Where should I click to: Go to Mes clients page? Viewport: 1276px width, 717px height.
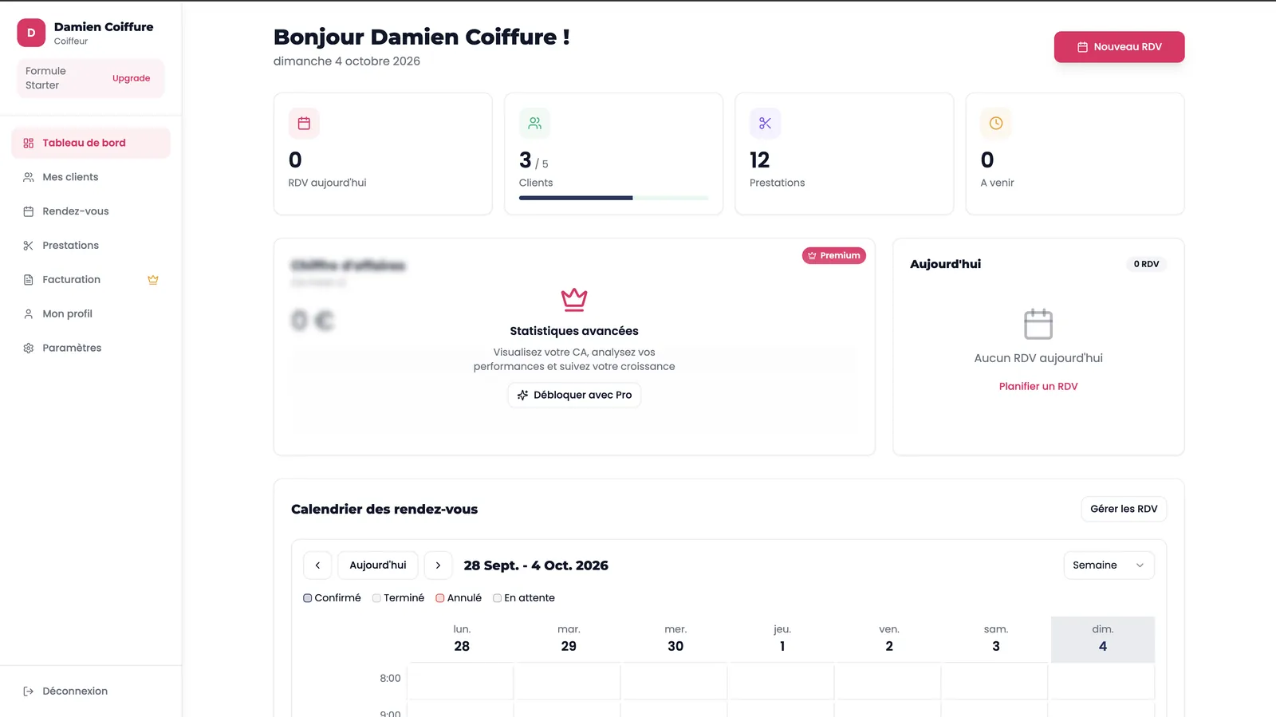(x=91, y=177)
